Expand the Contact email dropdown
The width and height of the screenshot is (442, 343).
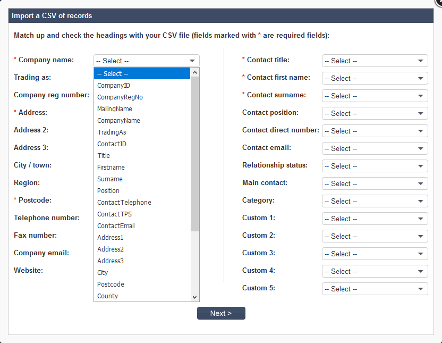coord(375,148)
